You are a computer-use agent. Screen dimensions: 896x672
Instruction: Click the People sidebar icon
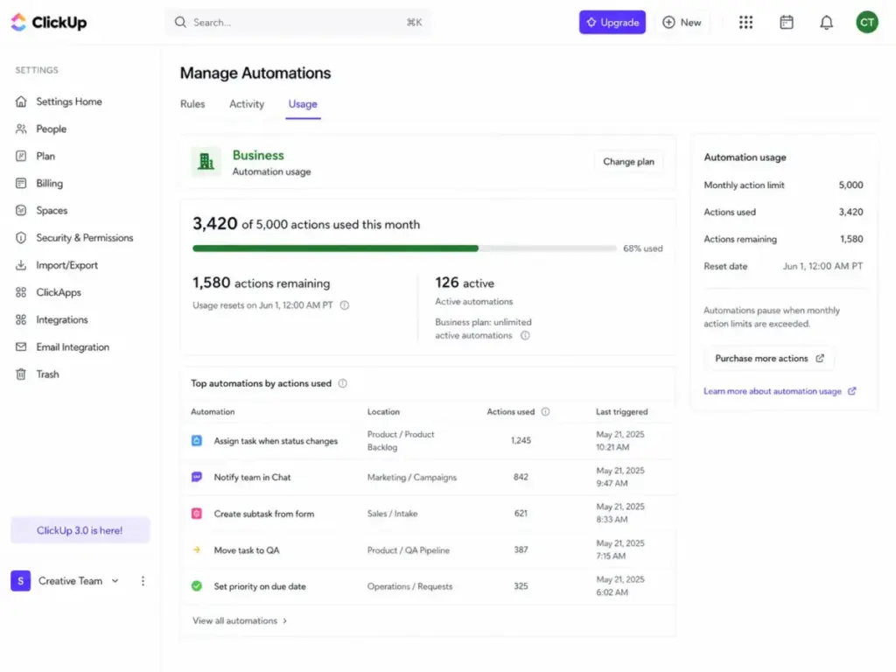tap(21, 129)
